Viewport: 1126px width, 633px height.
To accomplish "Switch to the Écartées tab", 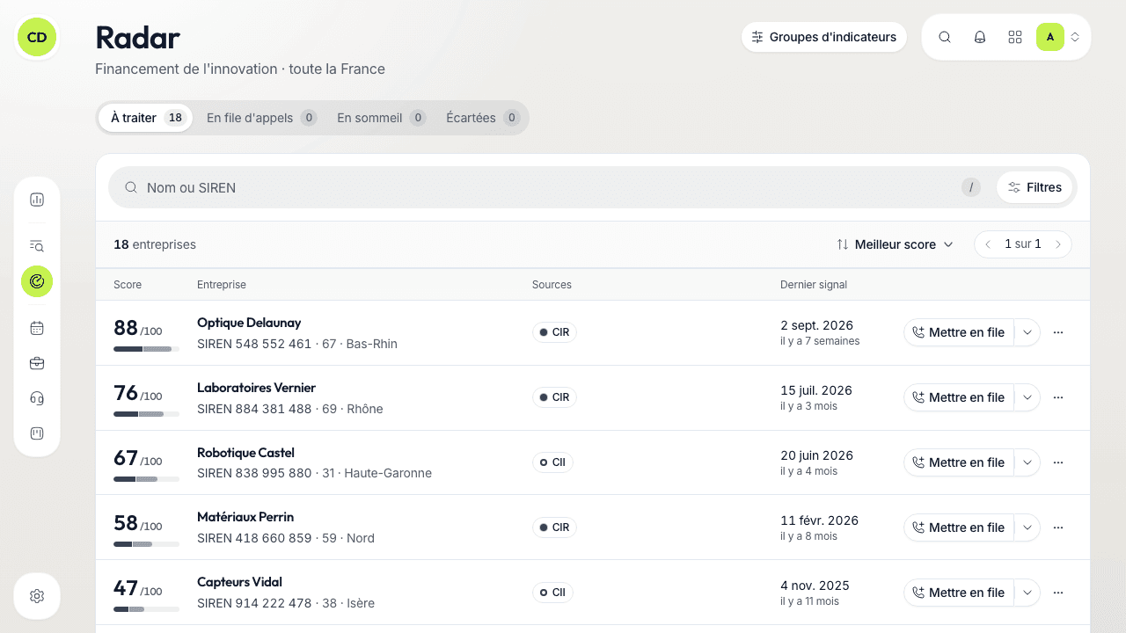I will (x=483, y=118).
